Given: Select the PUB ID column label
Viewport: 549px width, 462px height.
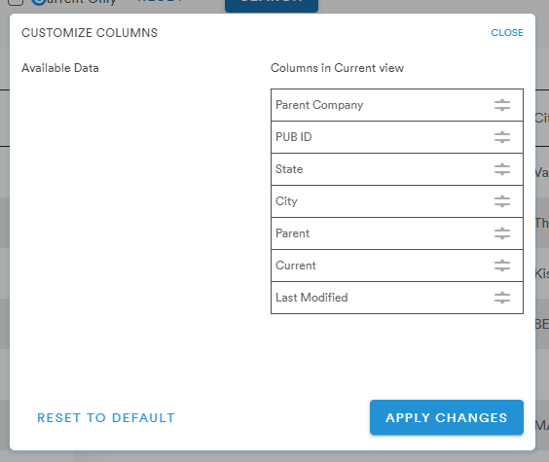Looking at the screenshot, I should point(293,137).
